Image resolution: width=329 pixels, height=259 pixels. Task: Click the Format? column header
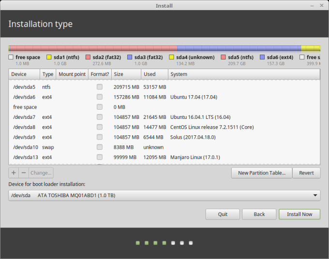(100, 74)
